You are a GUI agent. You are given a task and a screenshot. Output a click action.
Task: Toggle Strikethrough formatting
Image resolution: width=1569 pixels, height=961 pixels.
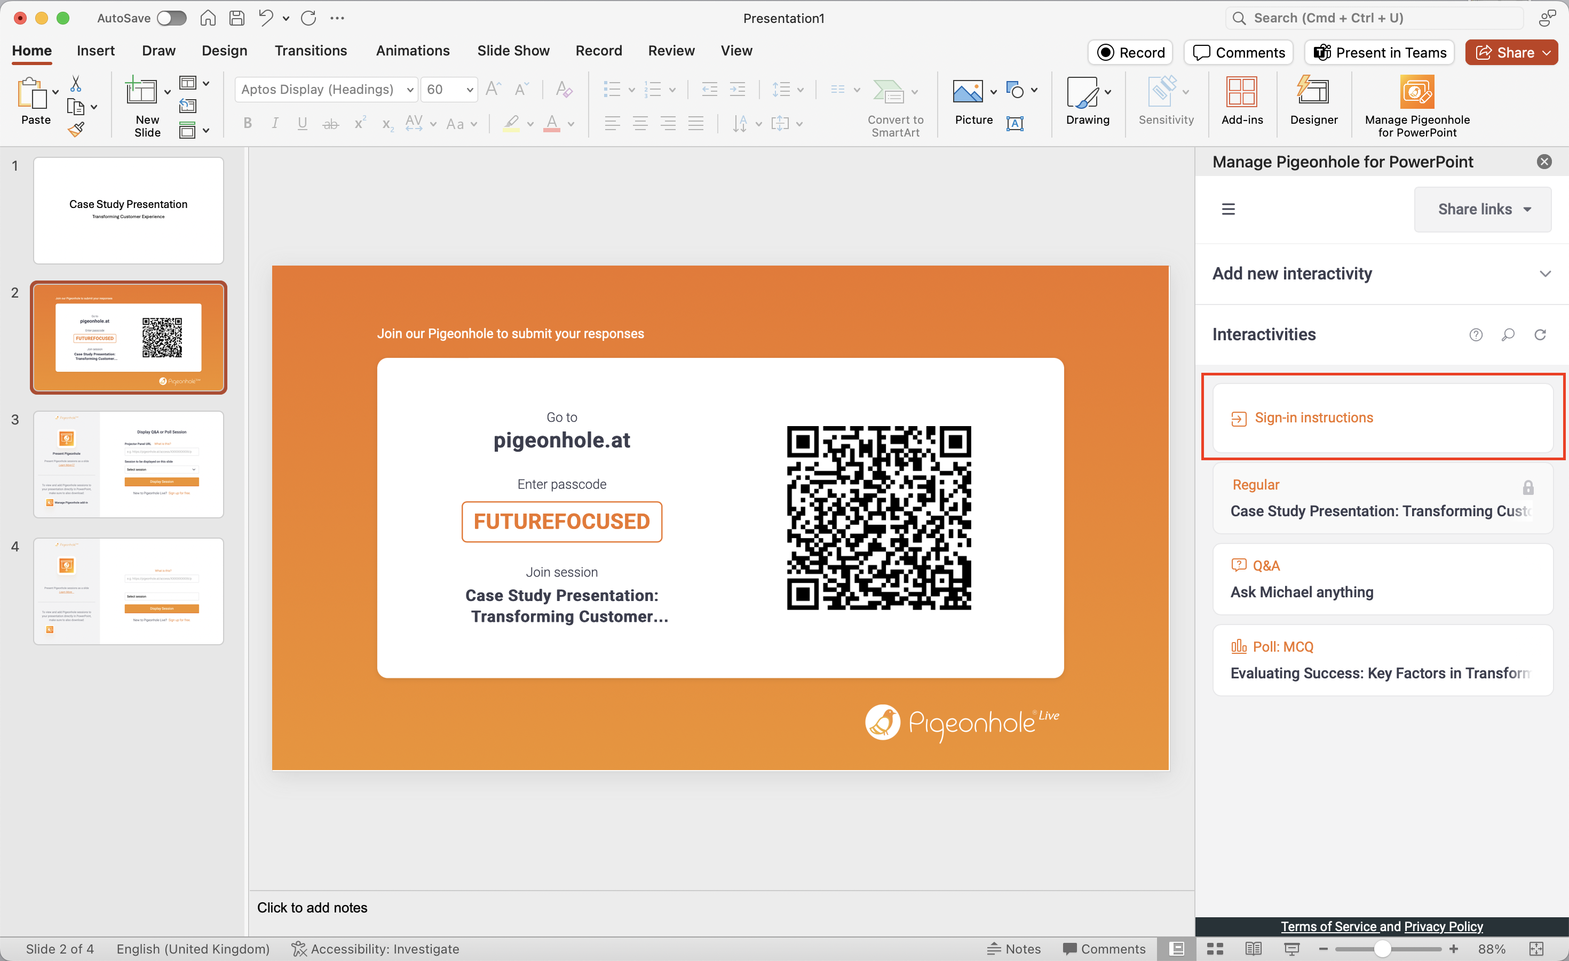click(330, 124)
